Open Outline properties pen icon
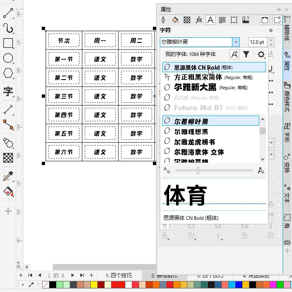Viewport: 292px width, 292px height. coord(163,20)
